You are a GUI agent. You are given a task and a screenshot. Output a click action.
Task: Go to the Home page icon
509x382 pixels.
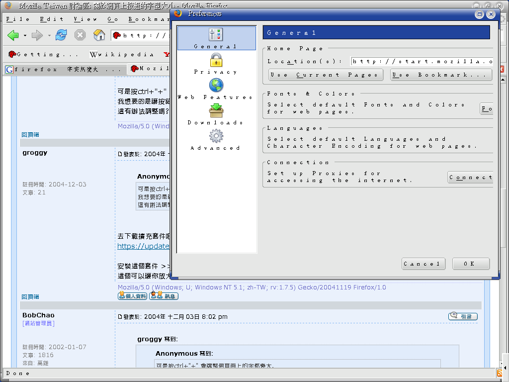coord(99,35)
